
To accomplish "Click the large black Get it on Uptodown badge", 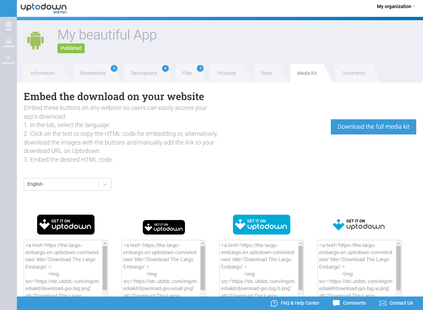I will pyautogui.click(x=66, y=224).
